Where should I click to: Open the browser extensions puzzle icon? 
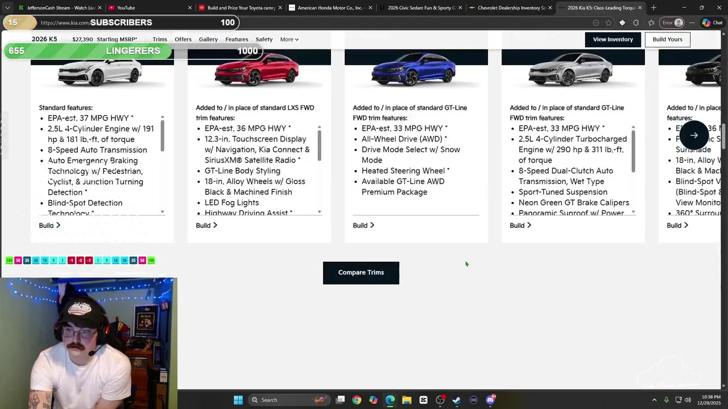click(636, 23)
